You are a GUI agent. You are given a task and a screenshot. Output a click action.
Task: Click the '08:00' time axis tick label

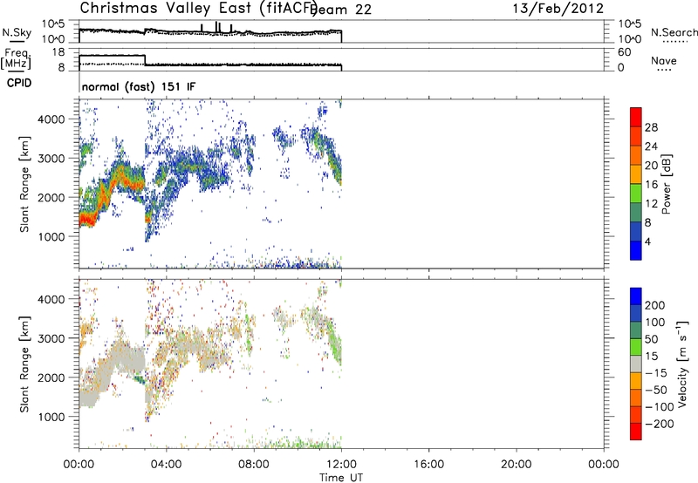point(254,465)
